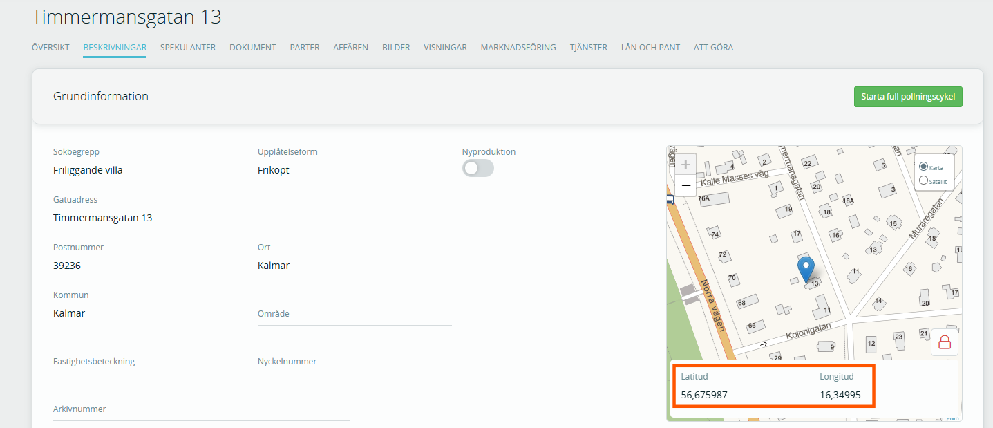
Task: Switch to the Spekulanter tab
Action: click(188, 48)
